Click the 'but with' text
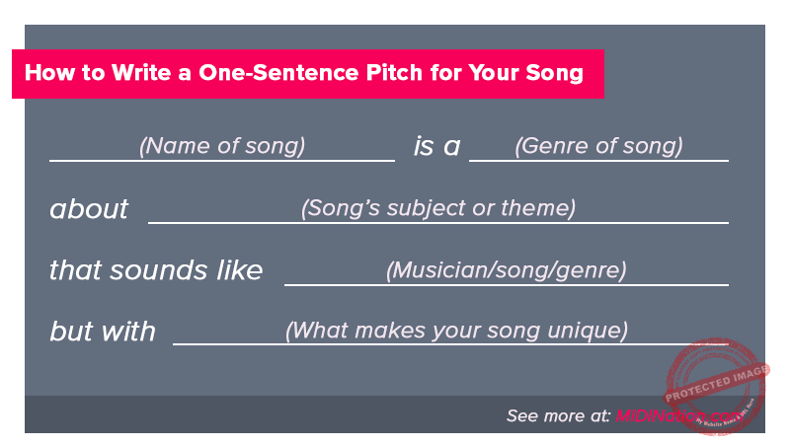This screenshot has width=790, height=446. 103,332
